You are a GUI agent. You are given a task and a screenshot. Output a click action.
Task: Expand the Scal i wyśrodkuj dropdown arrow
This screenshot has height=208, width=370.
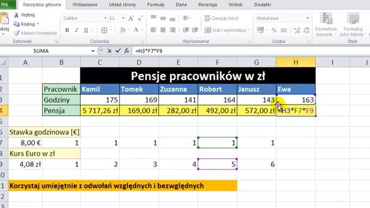[249, 30]
